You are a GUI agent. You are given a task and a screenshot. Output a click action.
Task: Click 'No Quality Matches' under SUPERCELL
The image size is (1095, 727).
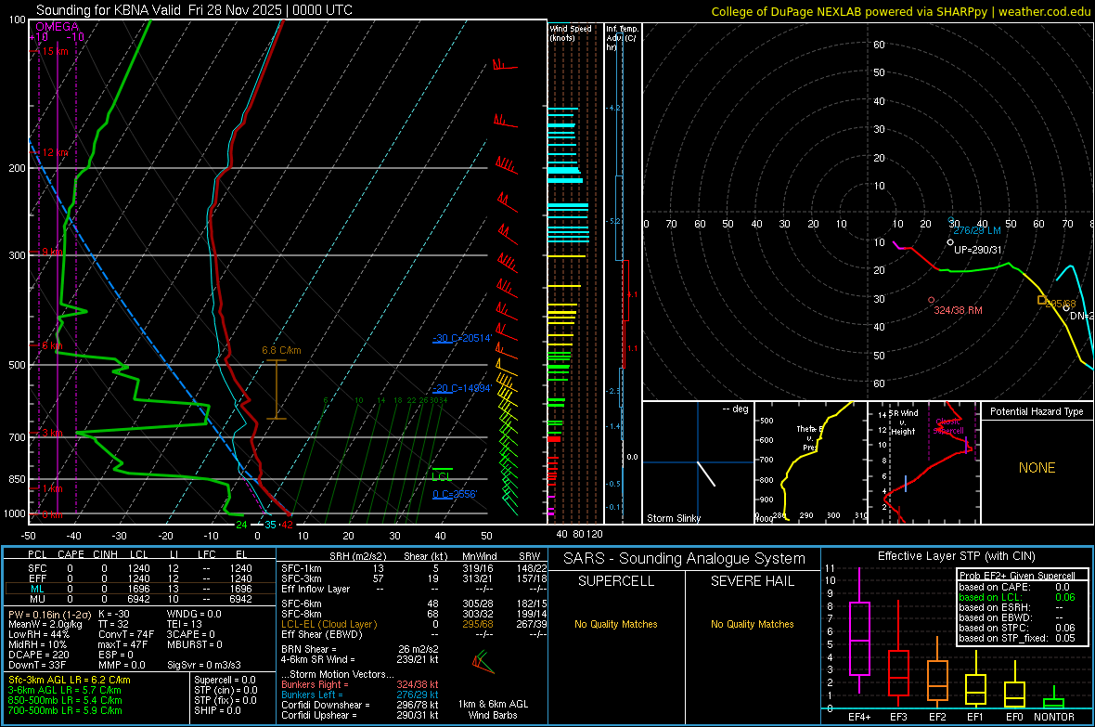[616, 624]
